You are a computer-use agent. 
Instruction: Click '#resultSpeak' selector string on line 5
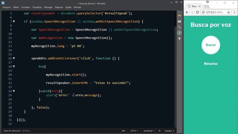[x=116, y=13]
